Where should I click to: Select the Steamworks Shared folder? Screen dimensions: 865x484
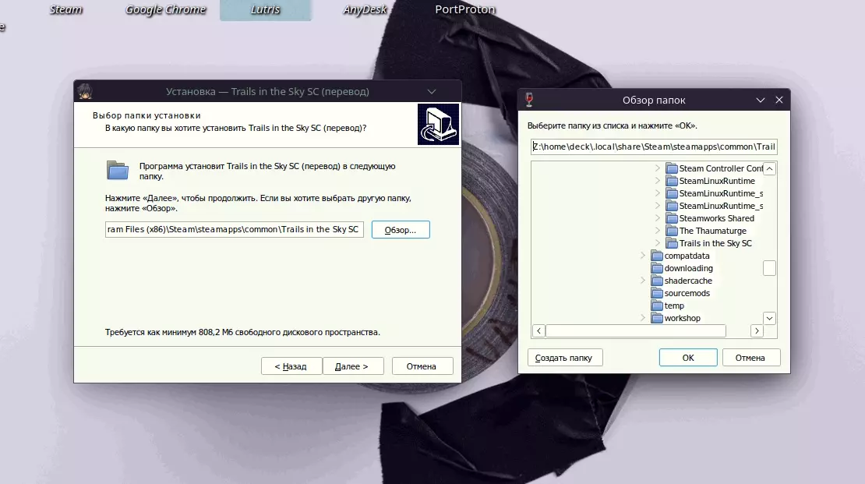tap(717, 218)
